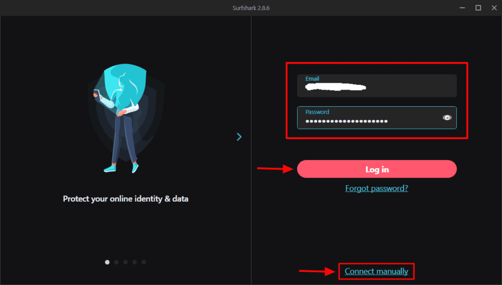Jump to the second carousel page dot
The height and width of the screenshot is (285, 502).
pos(117,262)
